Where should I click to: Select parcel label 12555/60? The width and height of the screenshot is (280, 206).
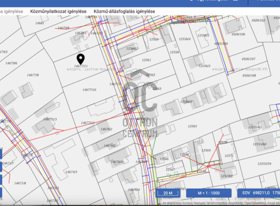click(259, 144)
